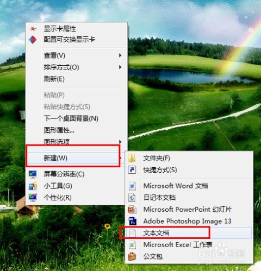The image size is (261, 271).
Task: Click the PowerPoint icon in the submenu
Action: point(132,210)
